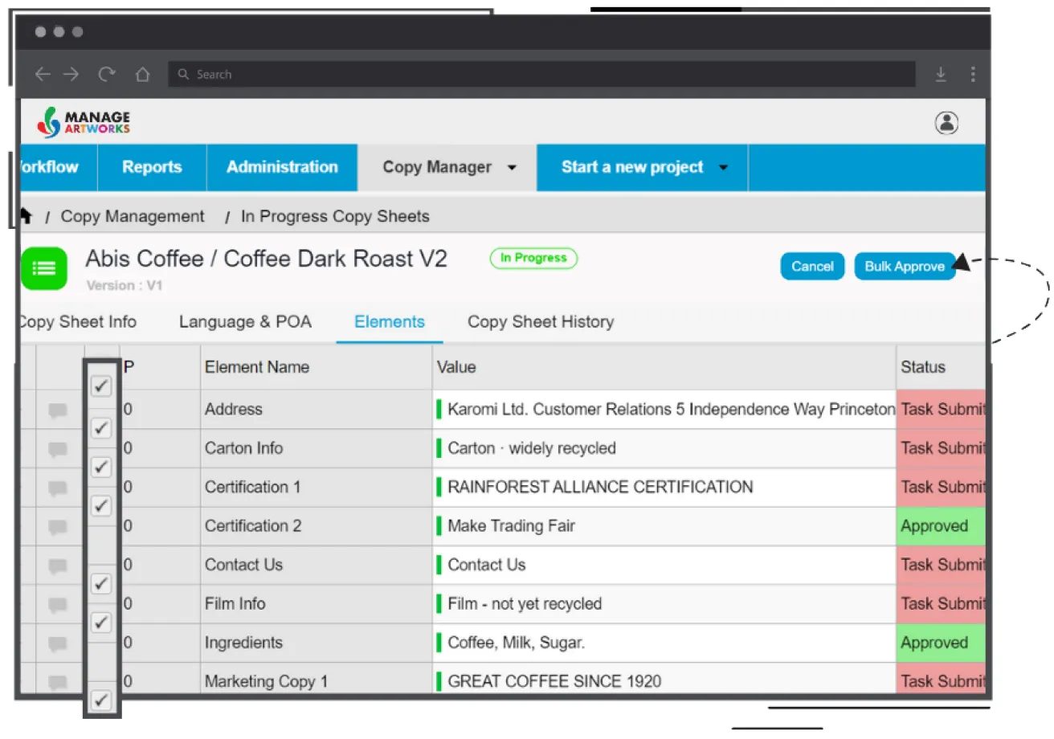Open In Progress Copy Sheets breadcrumb
The height and width of the screenshot is (739, 1054).
tap(335, 216)
